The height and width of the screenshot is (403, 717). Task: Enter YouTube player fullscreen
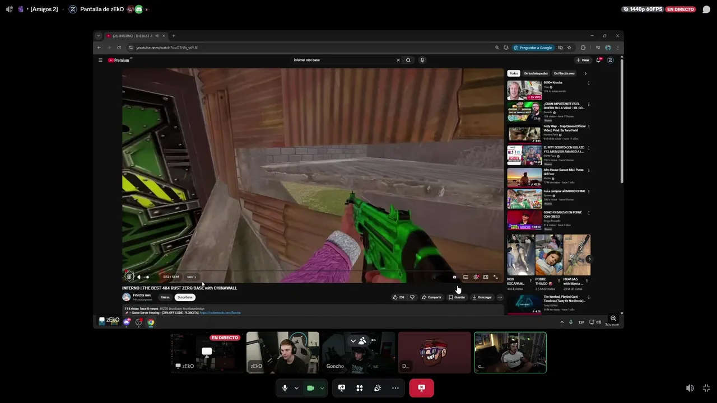(x=496, y=277)
